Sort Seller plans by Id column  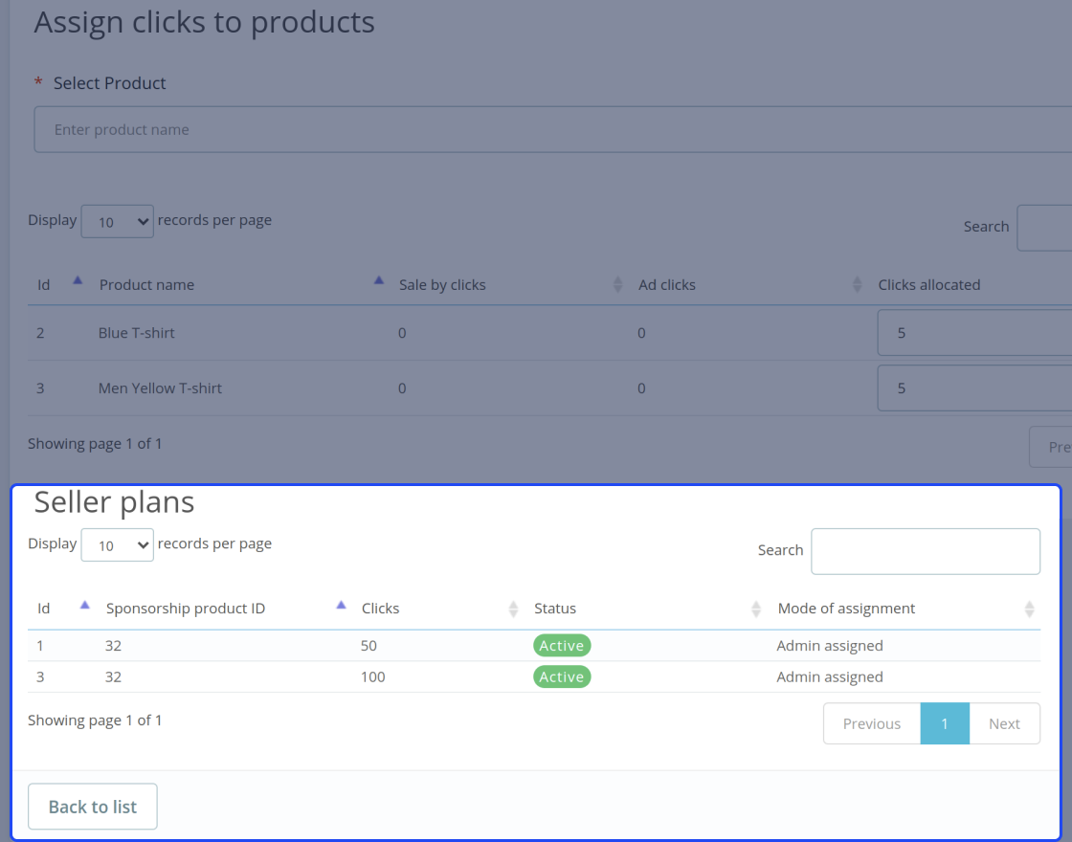[62, 609]
